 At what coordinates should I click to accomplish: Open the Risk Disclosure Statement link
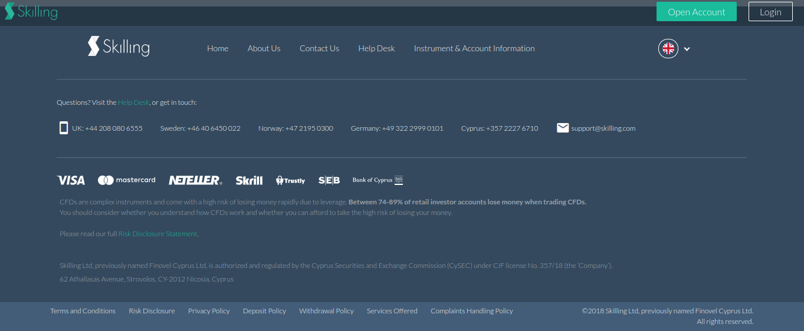[x=157, y=234]
